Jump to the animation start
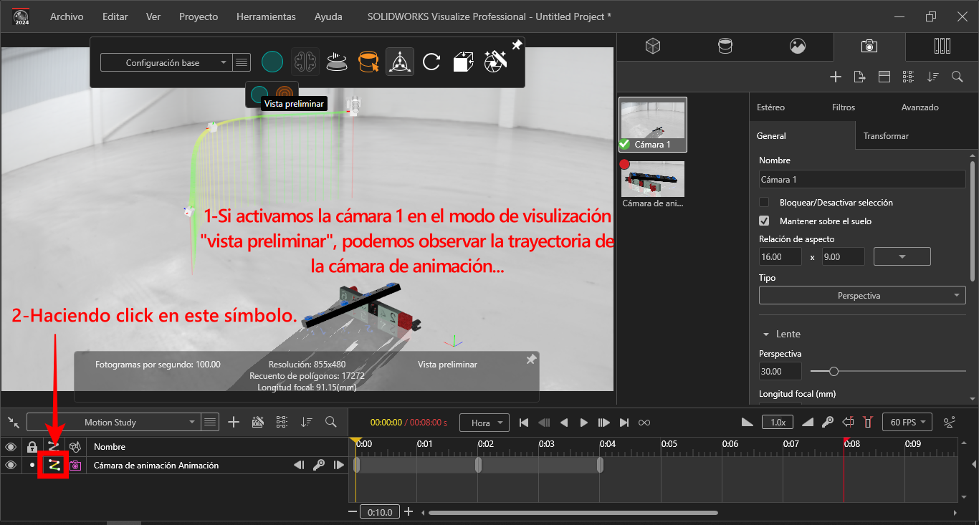The width and height of the screenshot is (979, 525). [x=524, y=423]
